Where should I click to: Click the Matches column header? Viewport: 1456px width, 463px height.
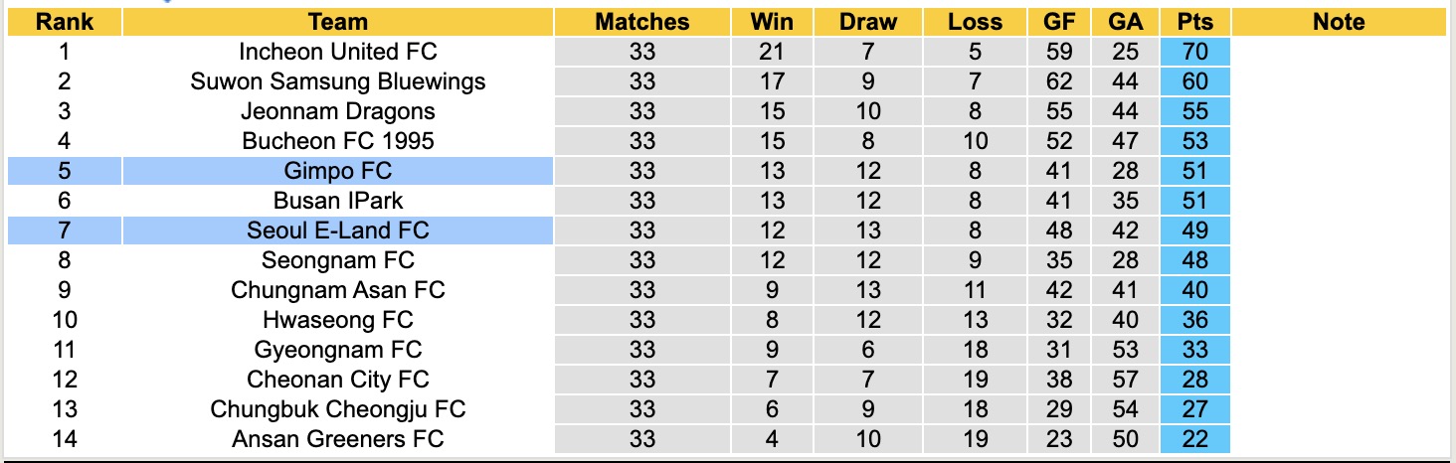(x=642, y=22)
